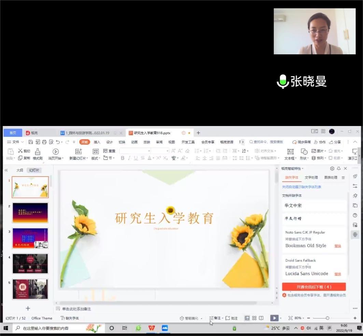Open the Insert (插入) ribbon tab

(x=97, y=142)
